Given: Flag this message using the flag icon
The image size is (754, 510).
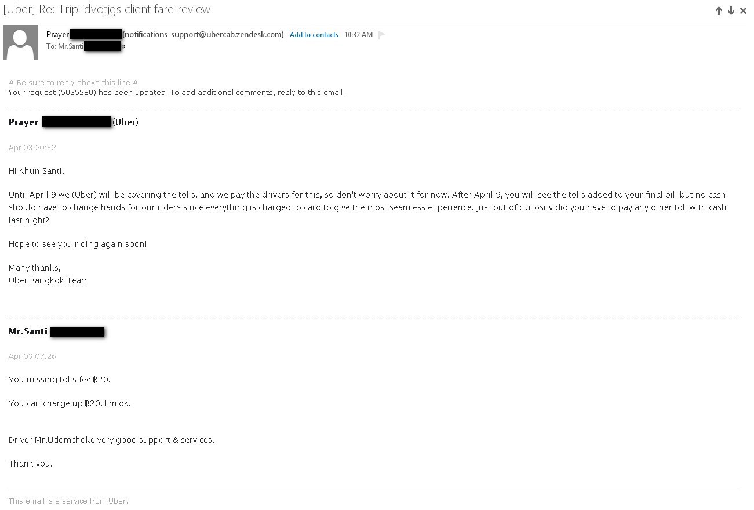Looking at the screenshot, I should [381, 35].
